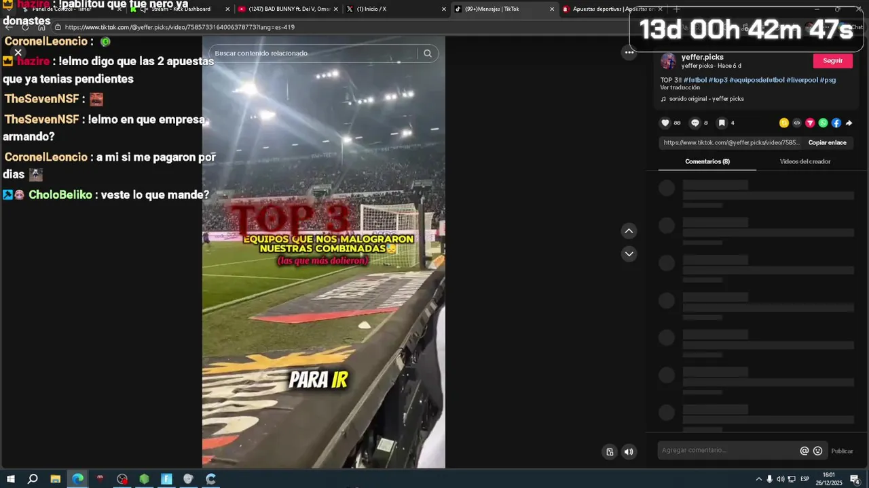Like the video with the heart icon

[665, 123]
